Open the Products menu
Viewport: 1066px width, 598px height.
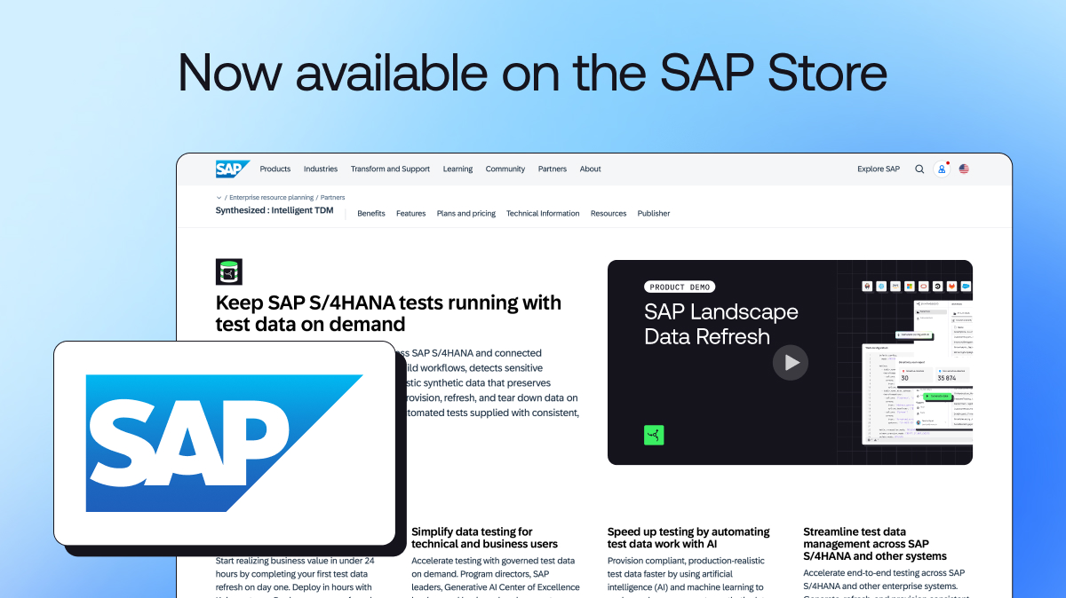point(275,169)
